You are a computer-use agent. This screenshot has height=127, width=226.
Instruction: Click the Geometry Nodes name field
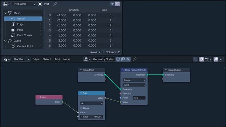[103, 59]
